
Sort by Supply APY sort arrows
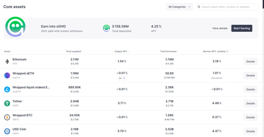pos(129,51)
